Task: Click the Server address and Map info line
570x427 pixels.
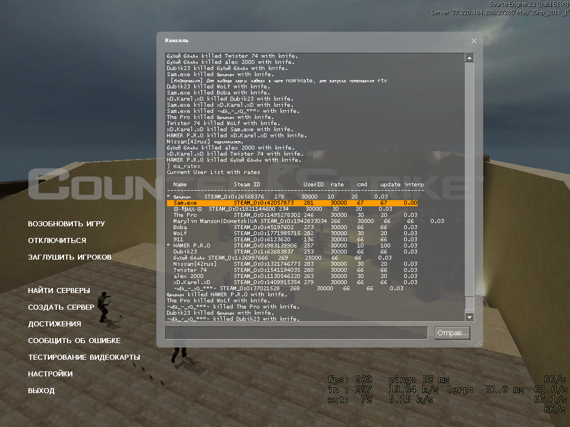Action: point(500,12)
